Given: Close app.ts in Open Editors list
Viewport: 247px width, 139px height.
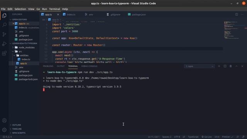Looking at the screenshot, I should point(14,24).
